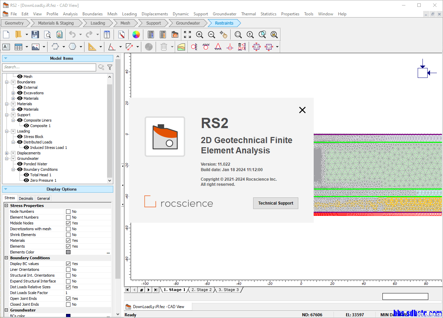
Task: Hide the Stress Block visibility eye
Action: point(20,137)
